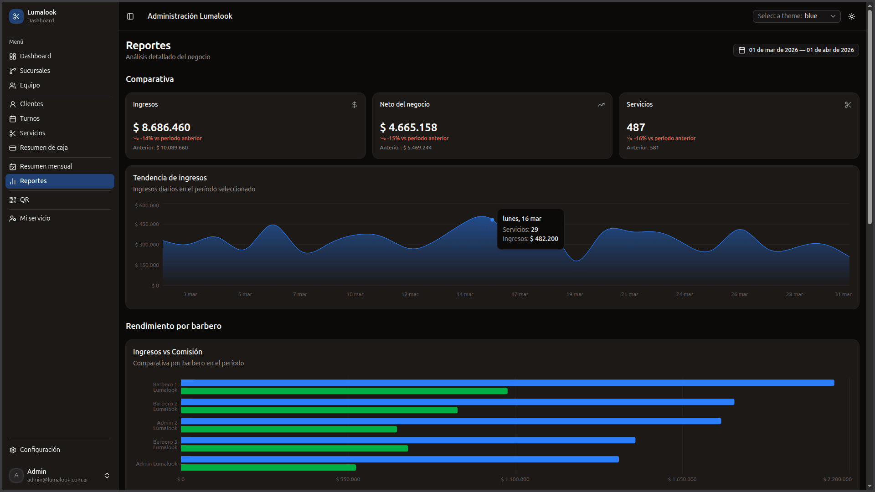
Task: Open the theme selector dropdown showing blue
Action: [796, 16]
